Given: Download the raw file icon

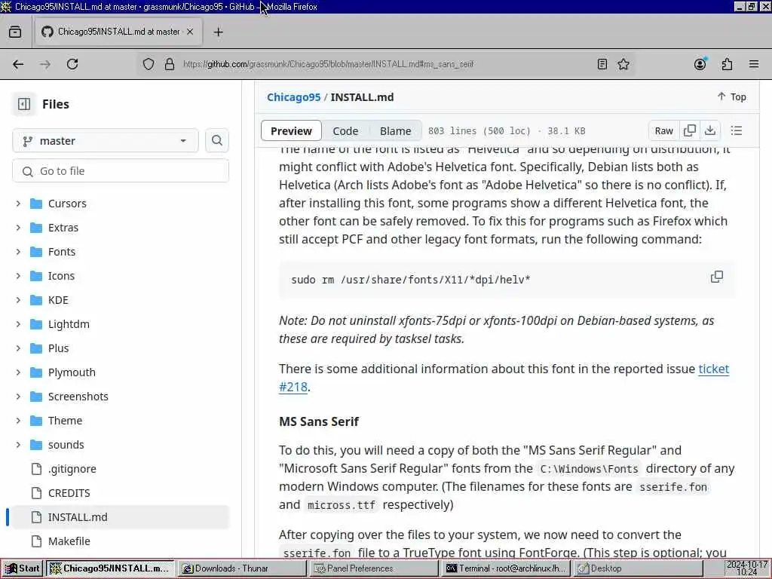Looking at the screenshot, I should coord(710,130).
